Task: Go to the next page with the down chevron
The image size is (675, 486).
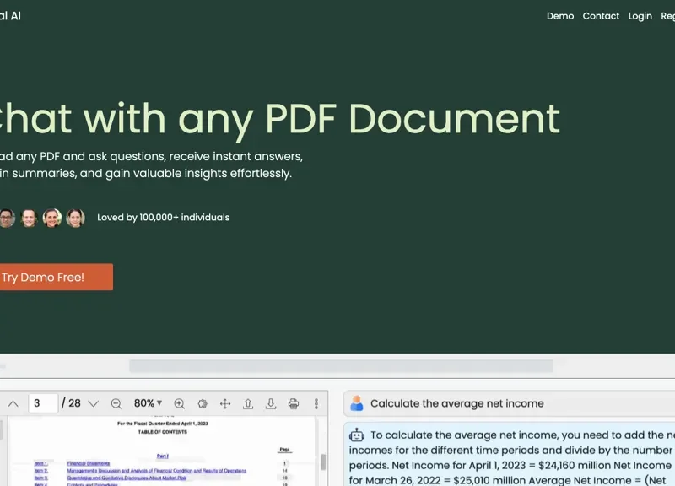Action: 92,403
